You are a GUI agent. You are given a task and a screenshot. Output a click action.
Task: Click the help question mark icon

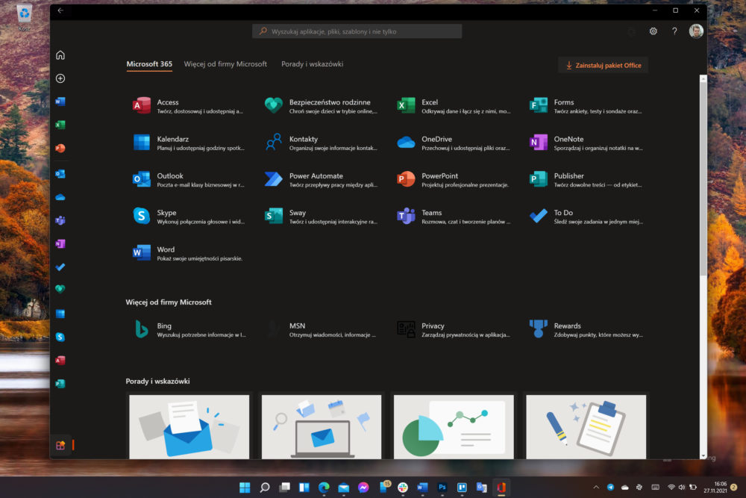click(x=674, y=31)
